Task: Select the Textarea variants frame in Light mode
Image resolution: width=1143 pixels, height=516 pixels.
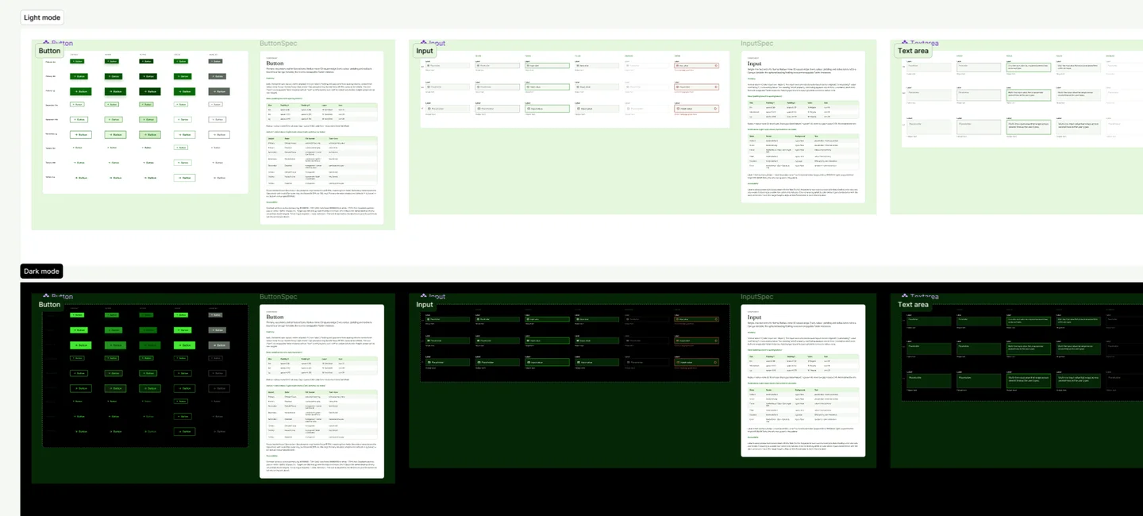Action: tap(1022, 98)
